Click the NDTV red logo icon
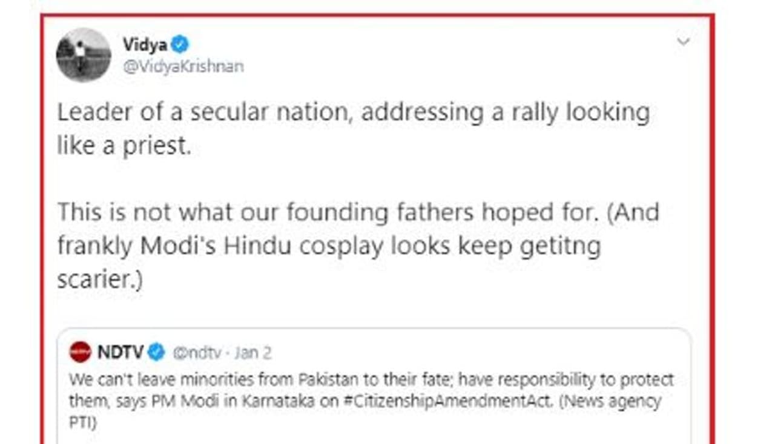The height and width of the screenshot is (444, 775). pyautogui.click(x=80, y=352)
